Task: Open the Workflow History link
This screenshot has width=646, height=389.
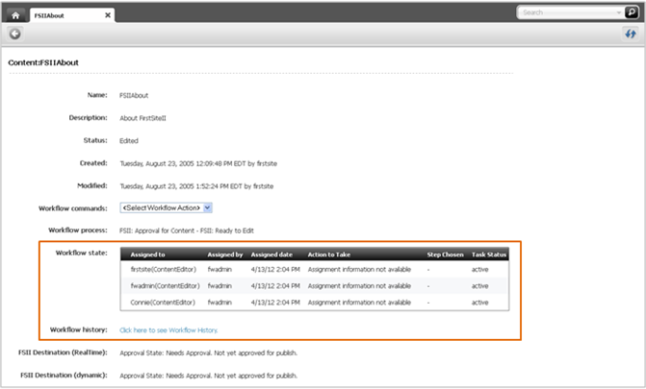Action: click(168, 330)
